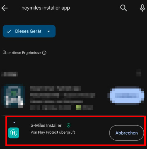Tap the download progress indicator above S-Miles icon

14,123
